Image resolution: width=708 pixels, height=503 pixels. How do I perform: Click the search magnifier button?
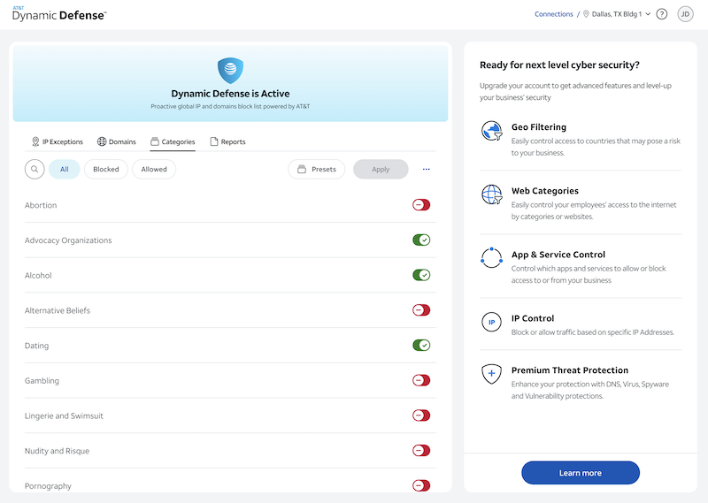pos(35,169)
